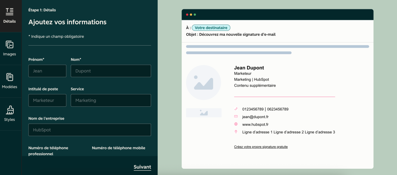Click the round profile picture placeholder
This screenshot has height=175, width=397.
(203, 83)
